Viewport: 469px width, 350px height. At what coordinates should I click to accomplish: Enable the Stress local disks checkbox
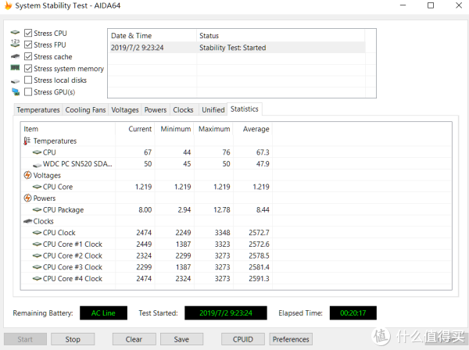click(28, 80)
